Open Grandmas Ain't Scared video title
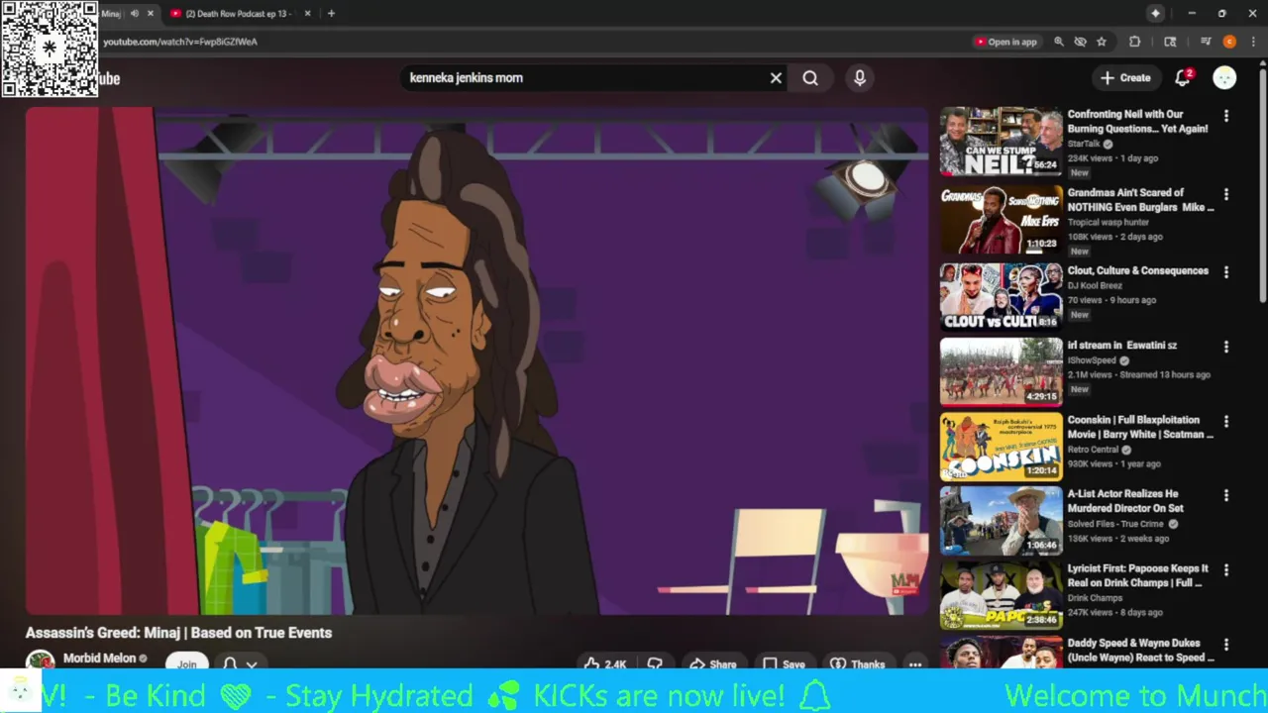The image size is (1268, 713). 1140,200
